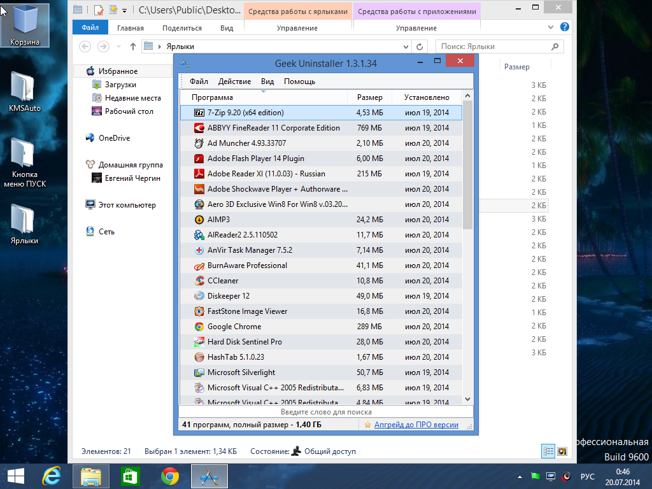Open the Помощь menu in Geek Uninstaller
This screenshot has height=489, width=652.
coord(299,81)
